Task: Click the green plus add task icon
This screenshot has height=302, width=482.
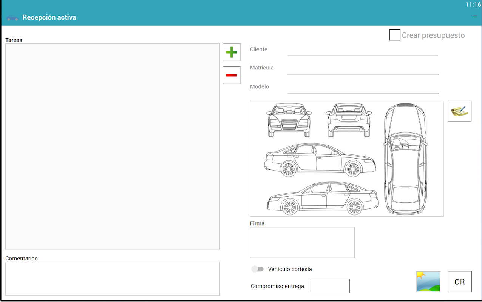Action: tap(231, 52)
